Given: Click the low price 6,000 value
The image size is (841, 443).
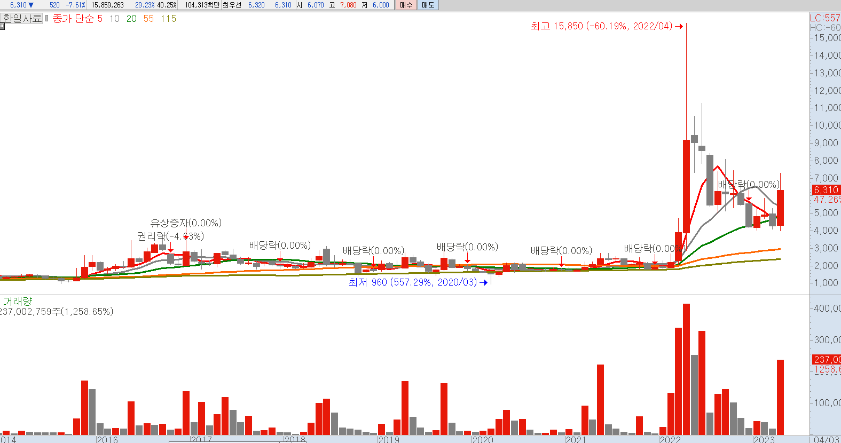Looking at the screenshot, I should point(381,5).
